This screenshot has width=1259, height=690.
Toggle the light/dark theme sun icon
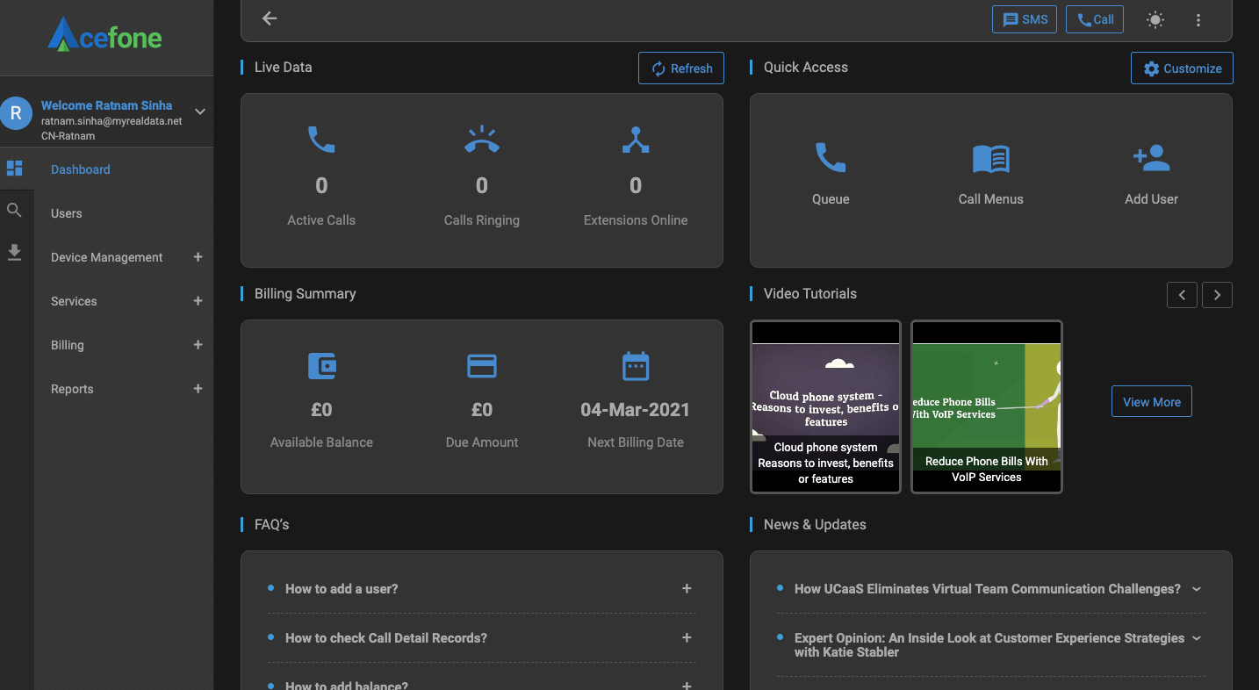(x=1155, y=19)
